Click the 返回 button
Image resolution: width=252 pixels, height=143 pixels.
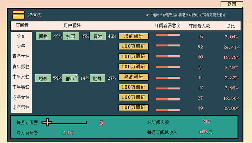tap(232, 4)
